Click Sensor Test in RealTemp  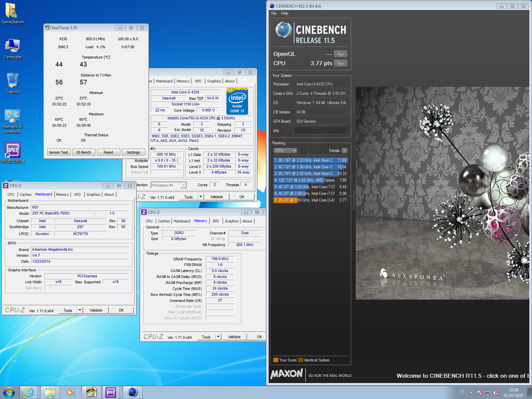coord(59,152)
